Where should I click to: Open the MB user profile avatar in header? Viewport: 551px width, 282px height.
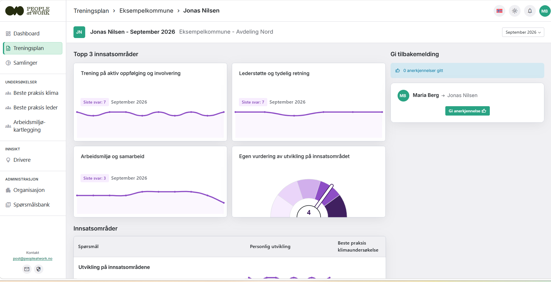click(545, 11)
